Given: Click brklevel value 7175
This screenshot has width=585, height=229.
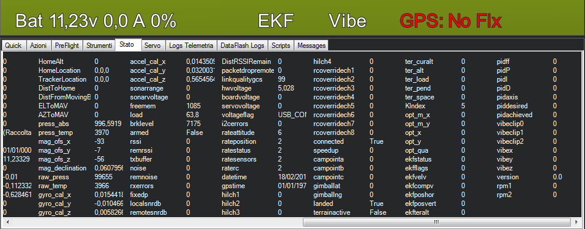Looking at the screenshot, I should (193, 124).
